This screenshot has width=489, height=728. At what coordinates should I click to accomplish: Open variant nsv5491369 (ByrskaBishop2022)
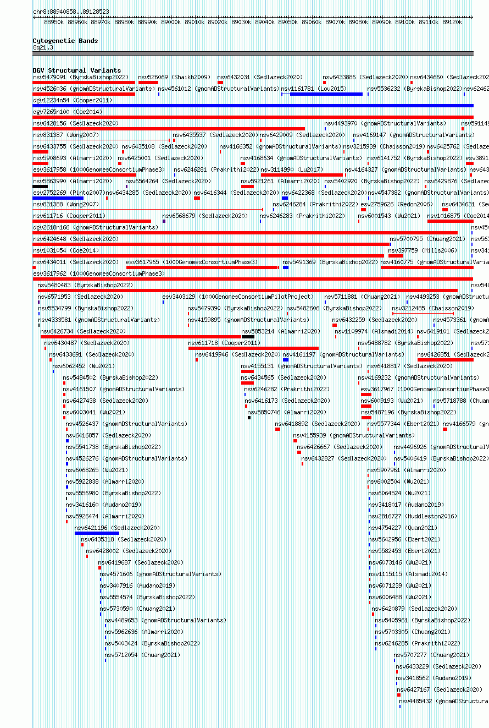331,262
